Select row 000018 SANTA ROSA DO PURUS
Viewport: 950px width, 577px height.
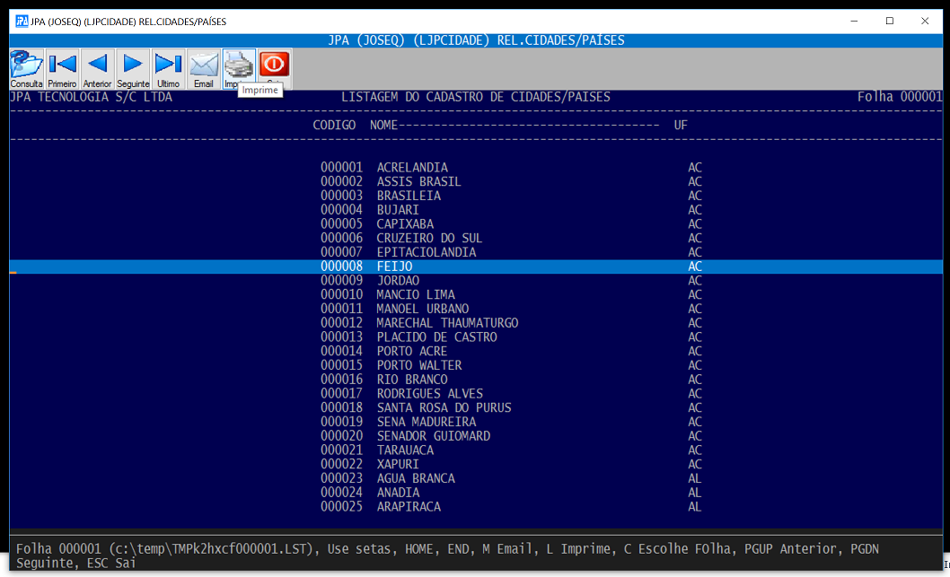476,407
